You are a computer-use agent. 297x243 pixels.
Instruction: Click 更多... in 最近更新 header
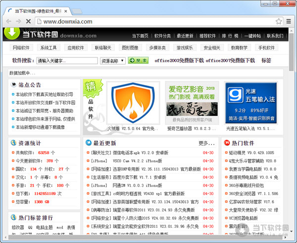(206, 144)
